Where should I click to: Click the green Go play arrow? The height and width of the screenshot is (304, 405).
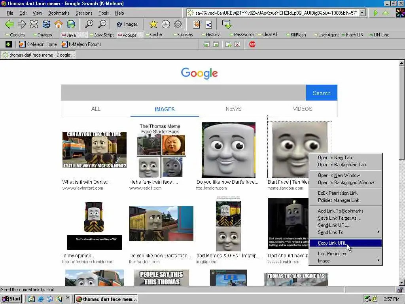tap(376, 13)
